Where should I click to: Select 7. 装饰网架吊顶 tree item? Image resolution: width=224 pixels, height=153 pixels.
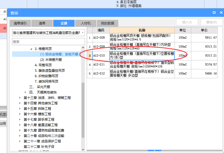tap(46, 82)
